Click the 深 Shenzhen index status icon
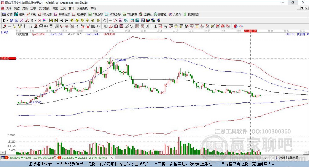 pyautogui.click(x=59, y=158)
